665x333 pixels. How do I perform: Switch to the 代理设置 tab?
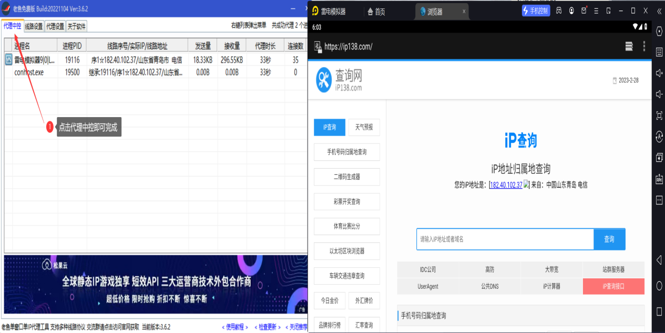(55, 26)
